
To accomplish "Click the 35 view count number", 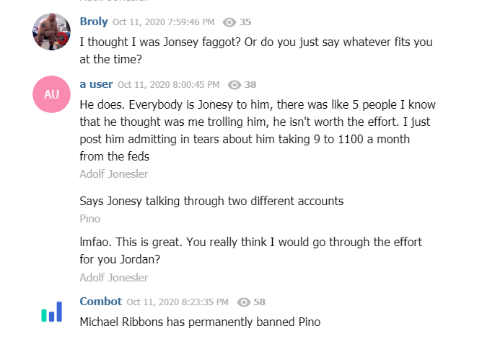I will tap(245, 22).
